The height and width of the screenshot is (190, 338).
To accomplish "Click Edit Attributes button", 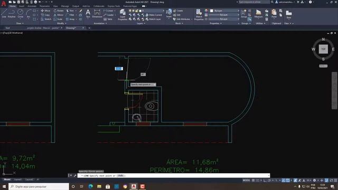I will pyautogui.click(x=182, y=19).
